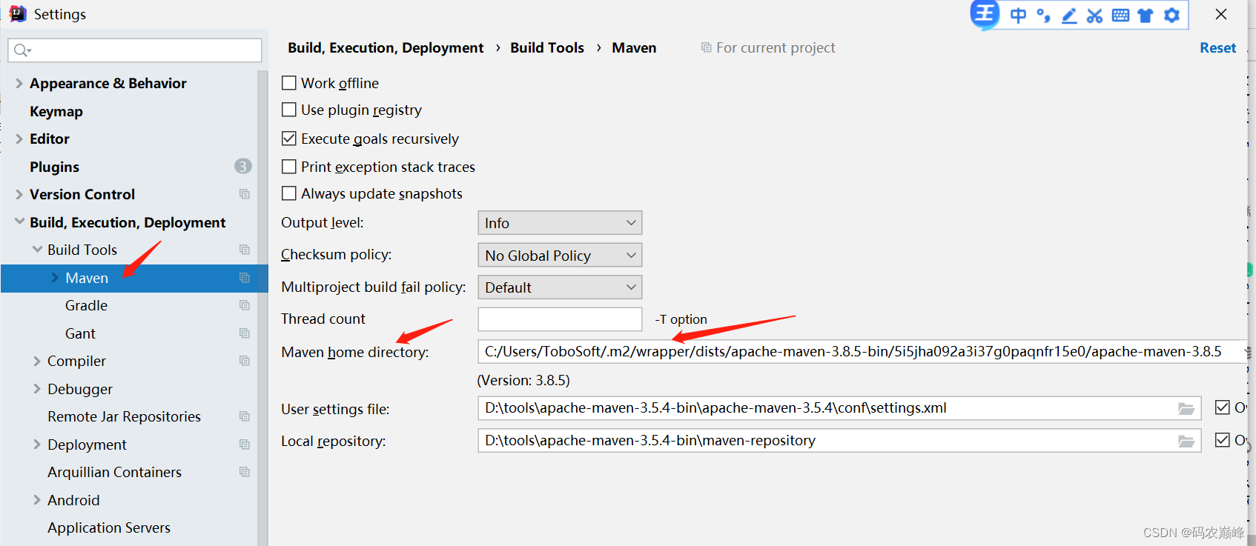Expand Version Control arrow

coord(19,195)
